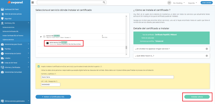Click plus icon beside '¿Qué debo hacer si...?'

[x=207, y=56]
